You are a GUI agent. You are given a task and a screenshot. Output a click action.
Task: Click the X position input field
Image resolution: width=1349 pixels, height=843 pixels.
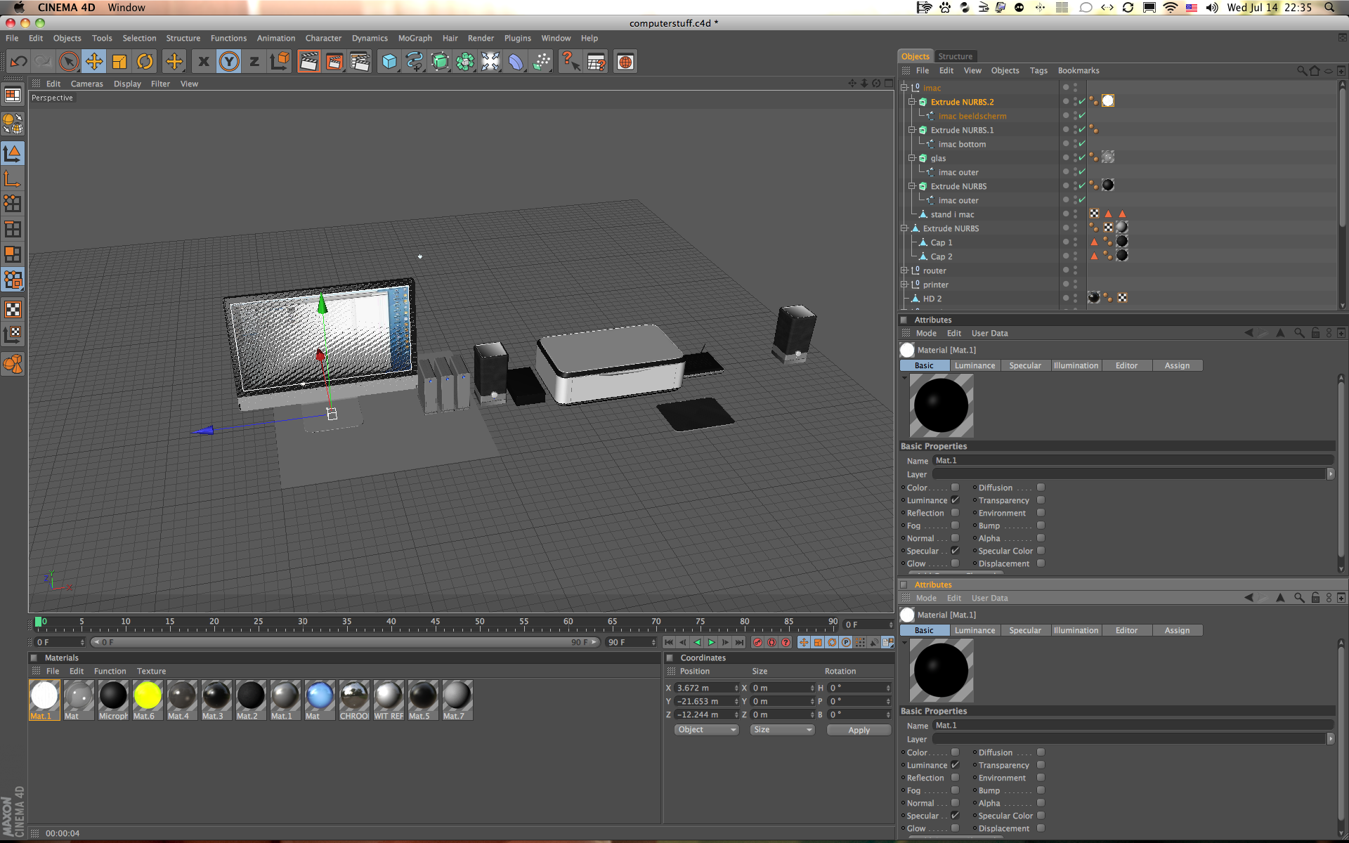(x=705, y=688)
